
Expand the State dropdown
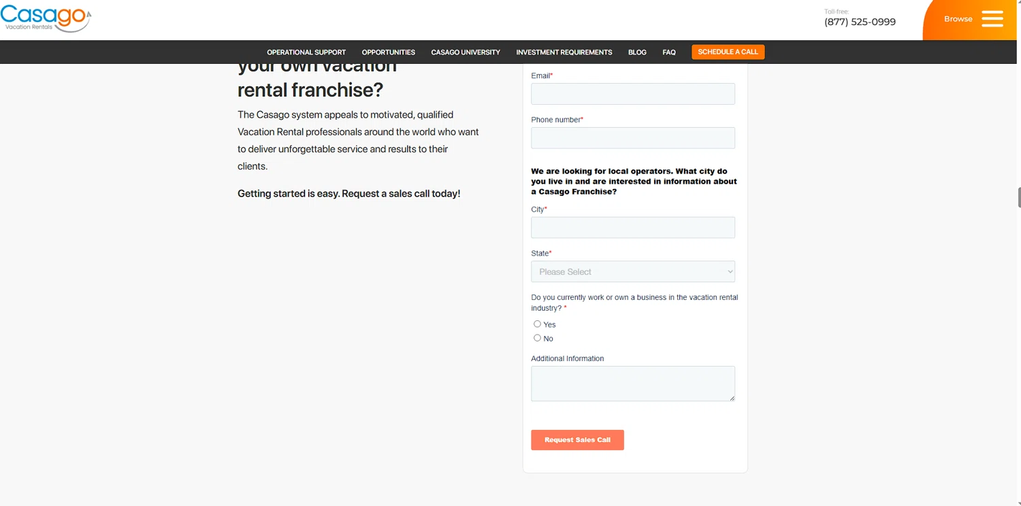(632, 271)
